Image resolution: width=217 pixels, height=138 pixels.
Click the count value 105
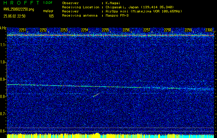(x=51, y=16)
